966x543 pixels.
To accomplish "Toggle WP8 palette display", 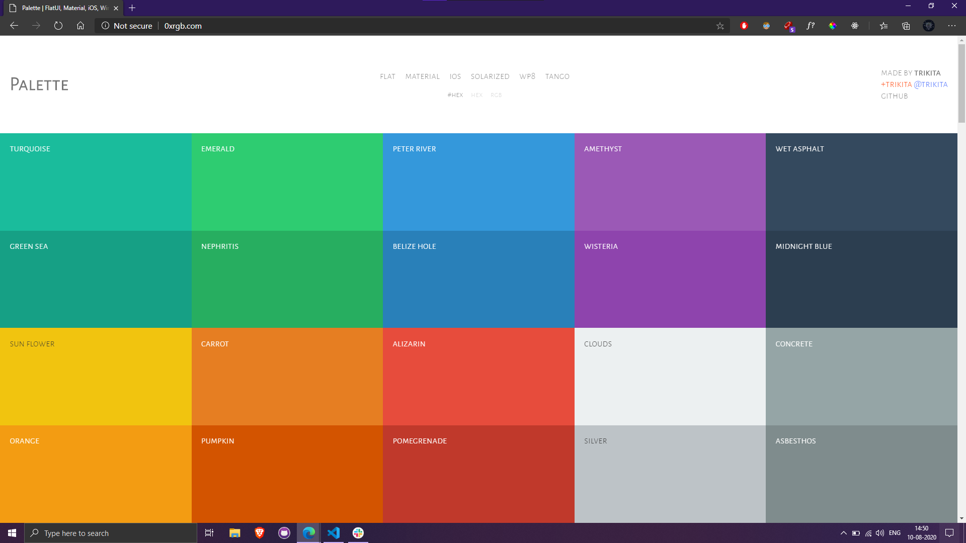I will pyautogui.click(x=527, y=75).
